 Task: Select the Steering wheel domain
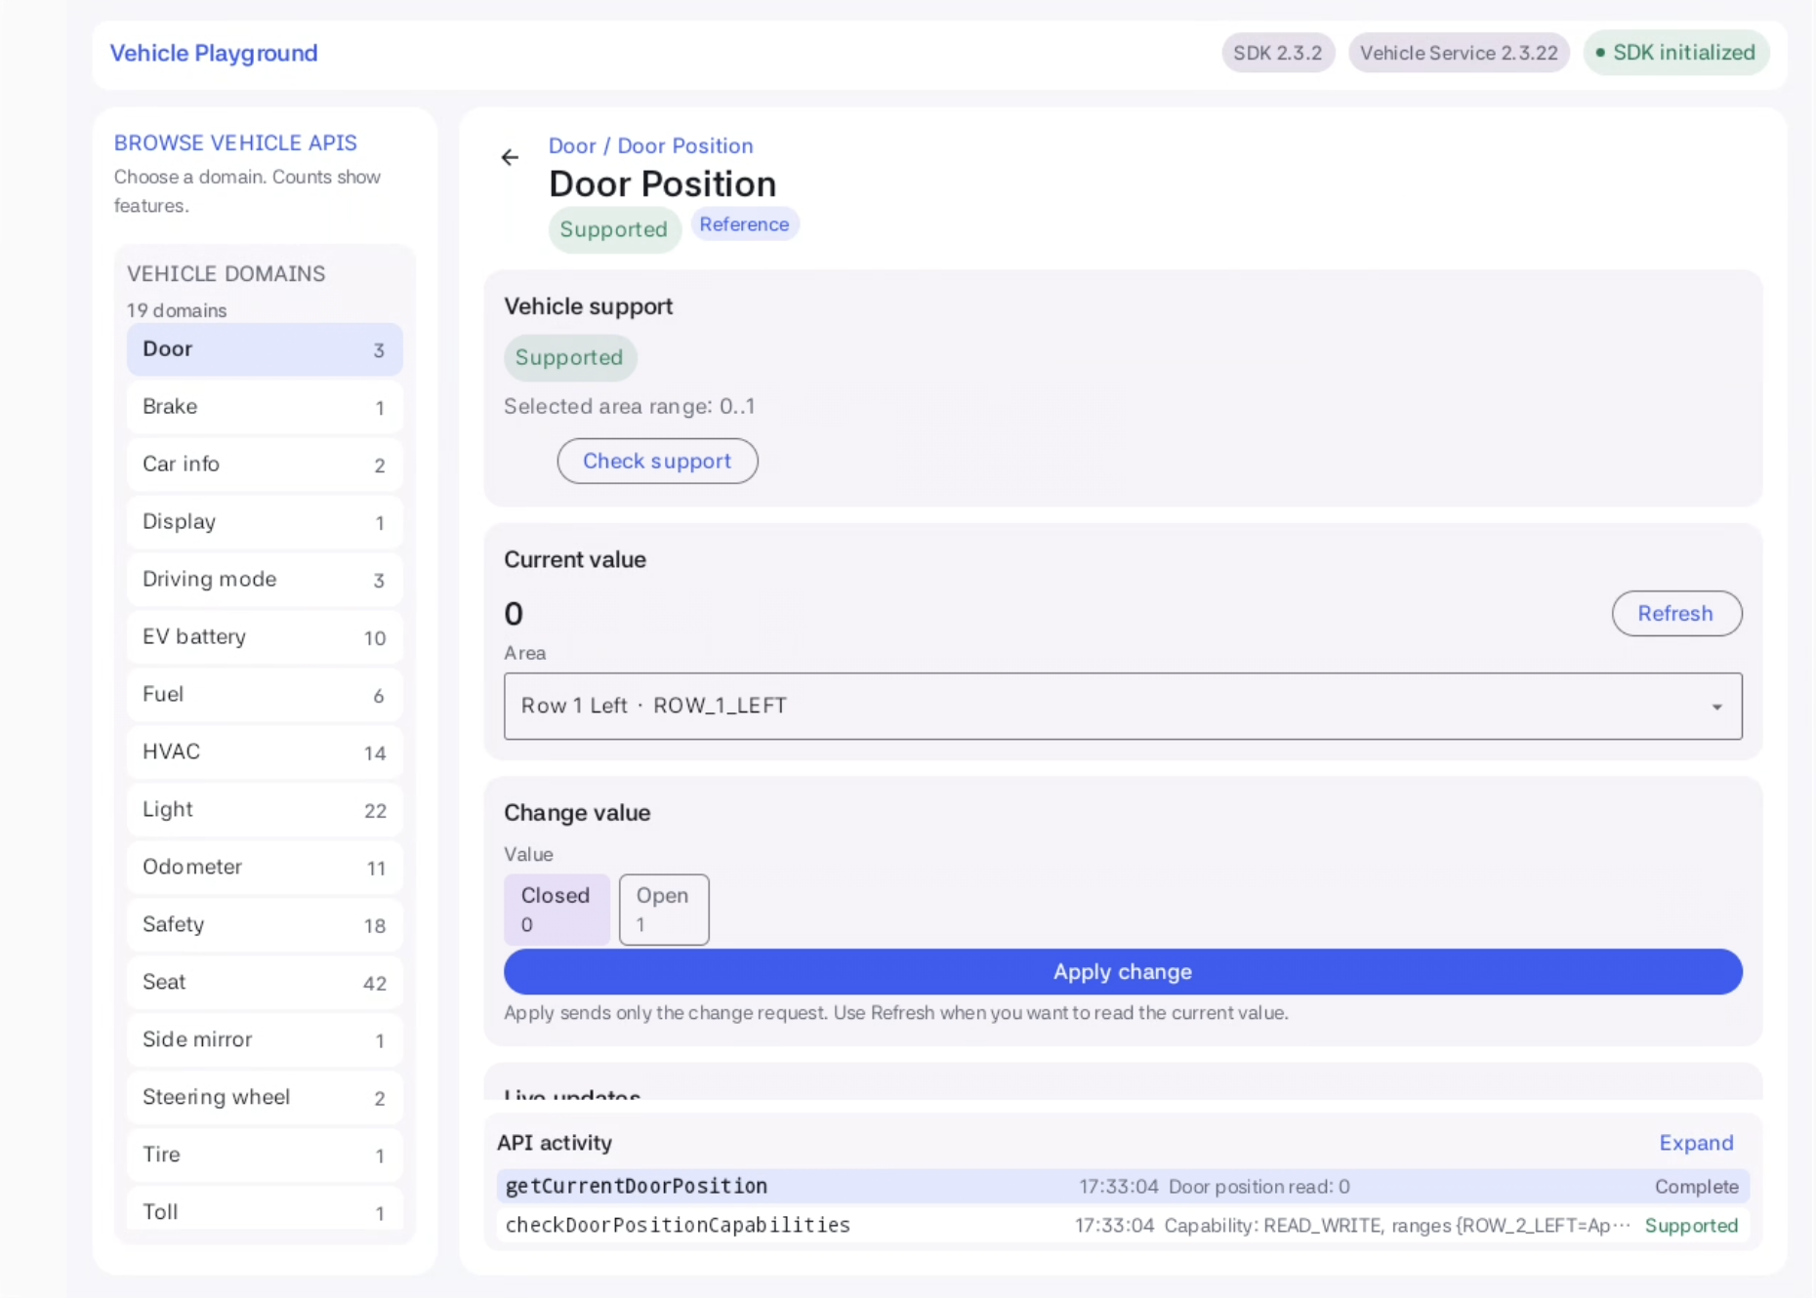pos(265,1098)
